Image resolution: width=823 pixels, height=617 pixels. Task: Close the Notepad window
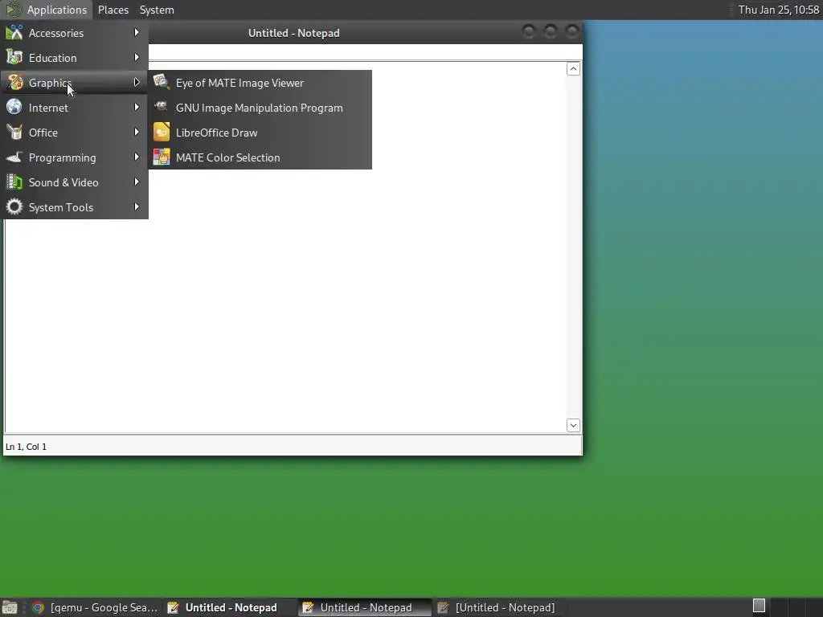[571, 32]
